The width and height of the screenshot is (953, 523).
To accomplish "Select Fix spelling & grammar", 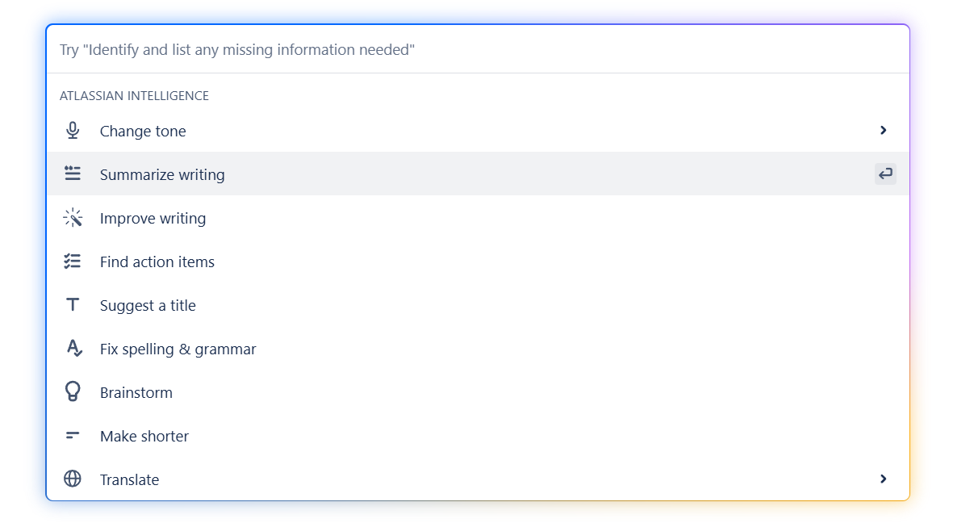I will click(x=478, y=349).
